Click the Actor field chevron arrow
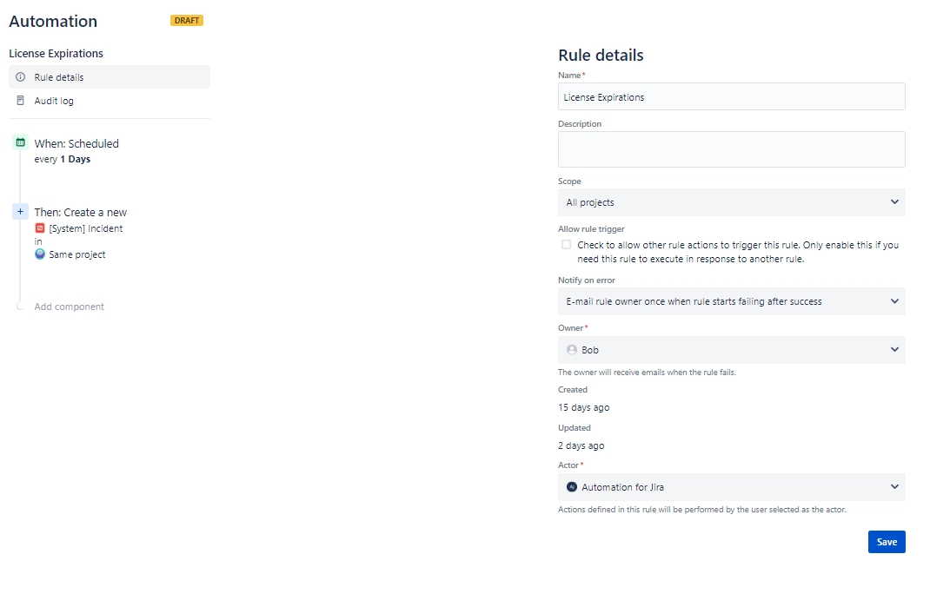Viewport: 950px width, 607px height. 894,487
